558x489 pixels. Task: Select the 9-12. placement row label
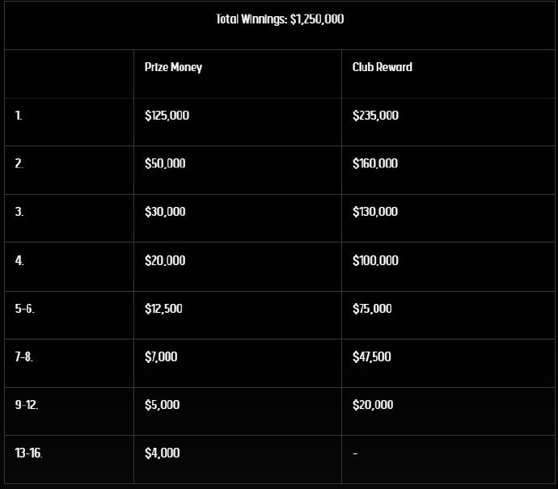(x=26, y=405)
